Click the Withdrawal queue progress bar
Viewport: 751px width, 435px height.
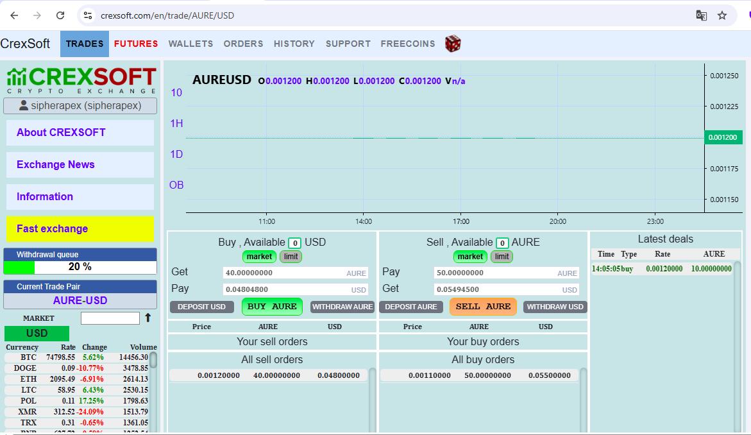point(80,269)
